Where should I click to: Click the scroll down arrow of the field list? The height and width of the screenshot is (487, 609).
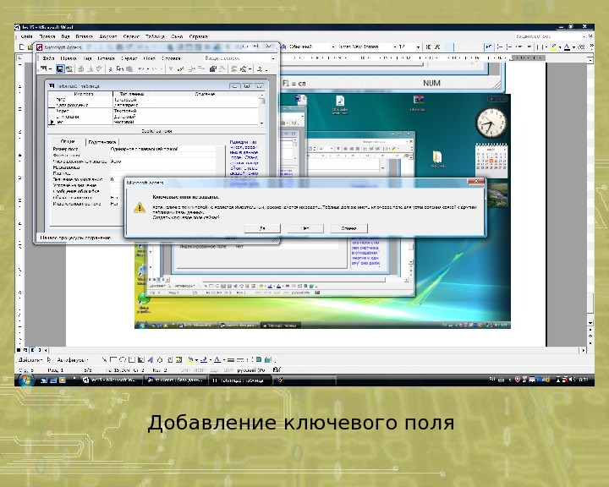pos(261,123)
